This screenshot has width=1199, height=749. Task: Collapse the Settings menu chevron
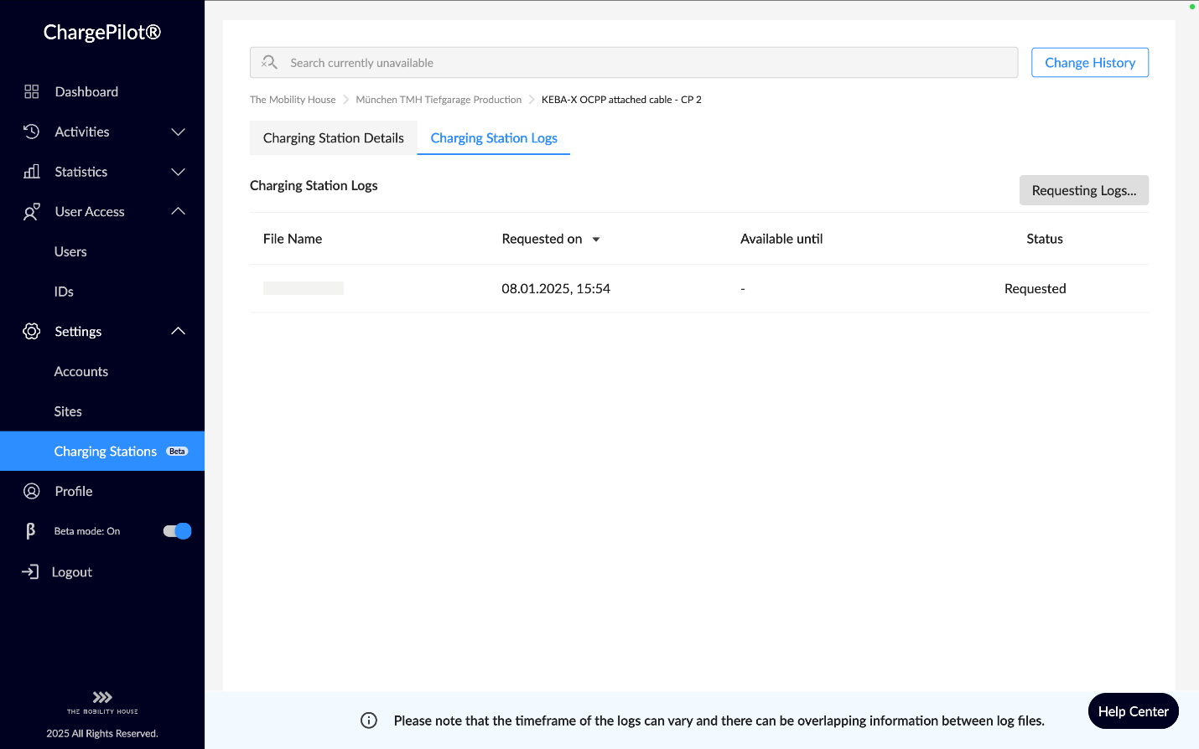pos(178,331)
